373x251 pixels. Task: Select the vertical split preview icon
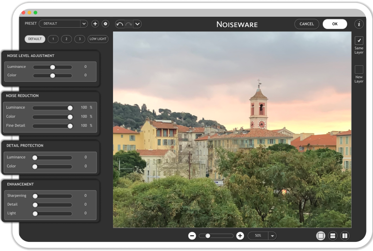click(344, 236)
